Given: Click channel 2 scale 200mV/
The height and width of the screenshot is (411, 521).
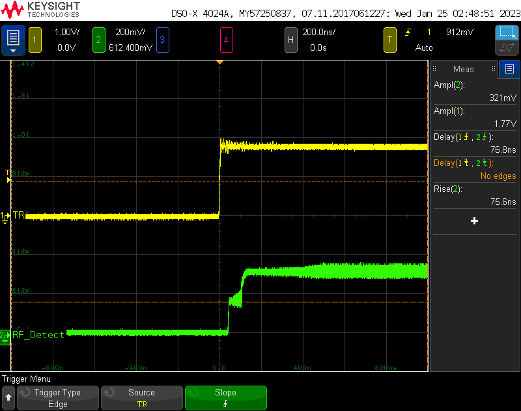Looking at the screenshot, I should coord(130,32).
